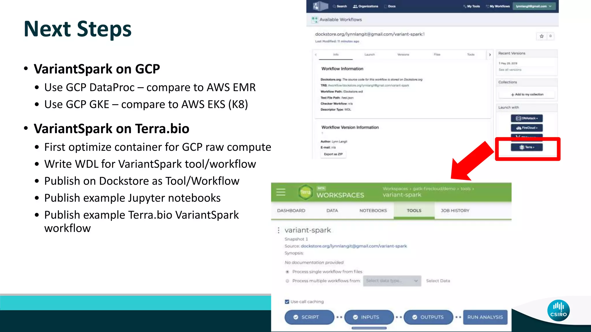
Task: Select Process single workflow from files
Action: click(287, 272)
